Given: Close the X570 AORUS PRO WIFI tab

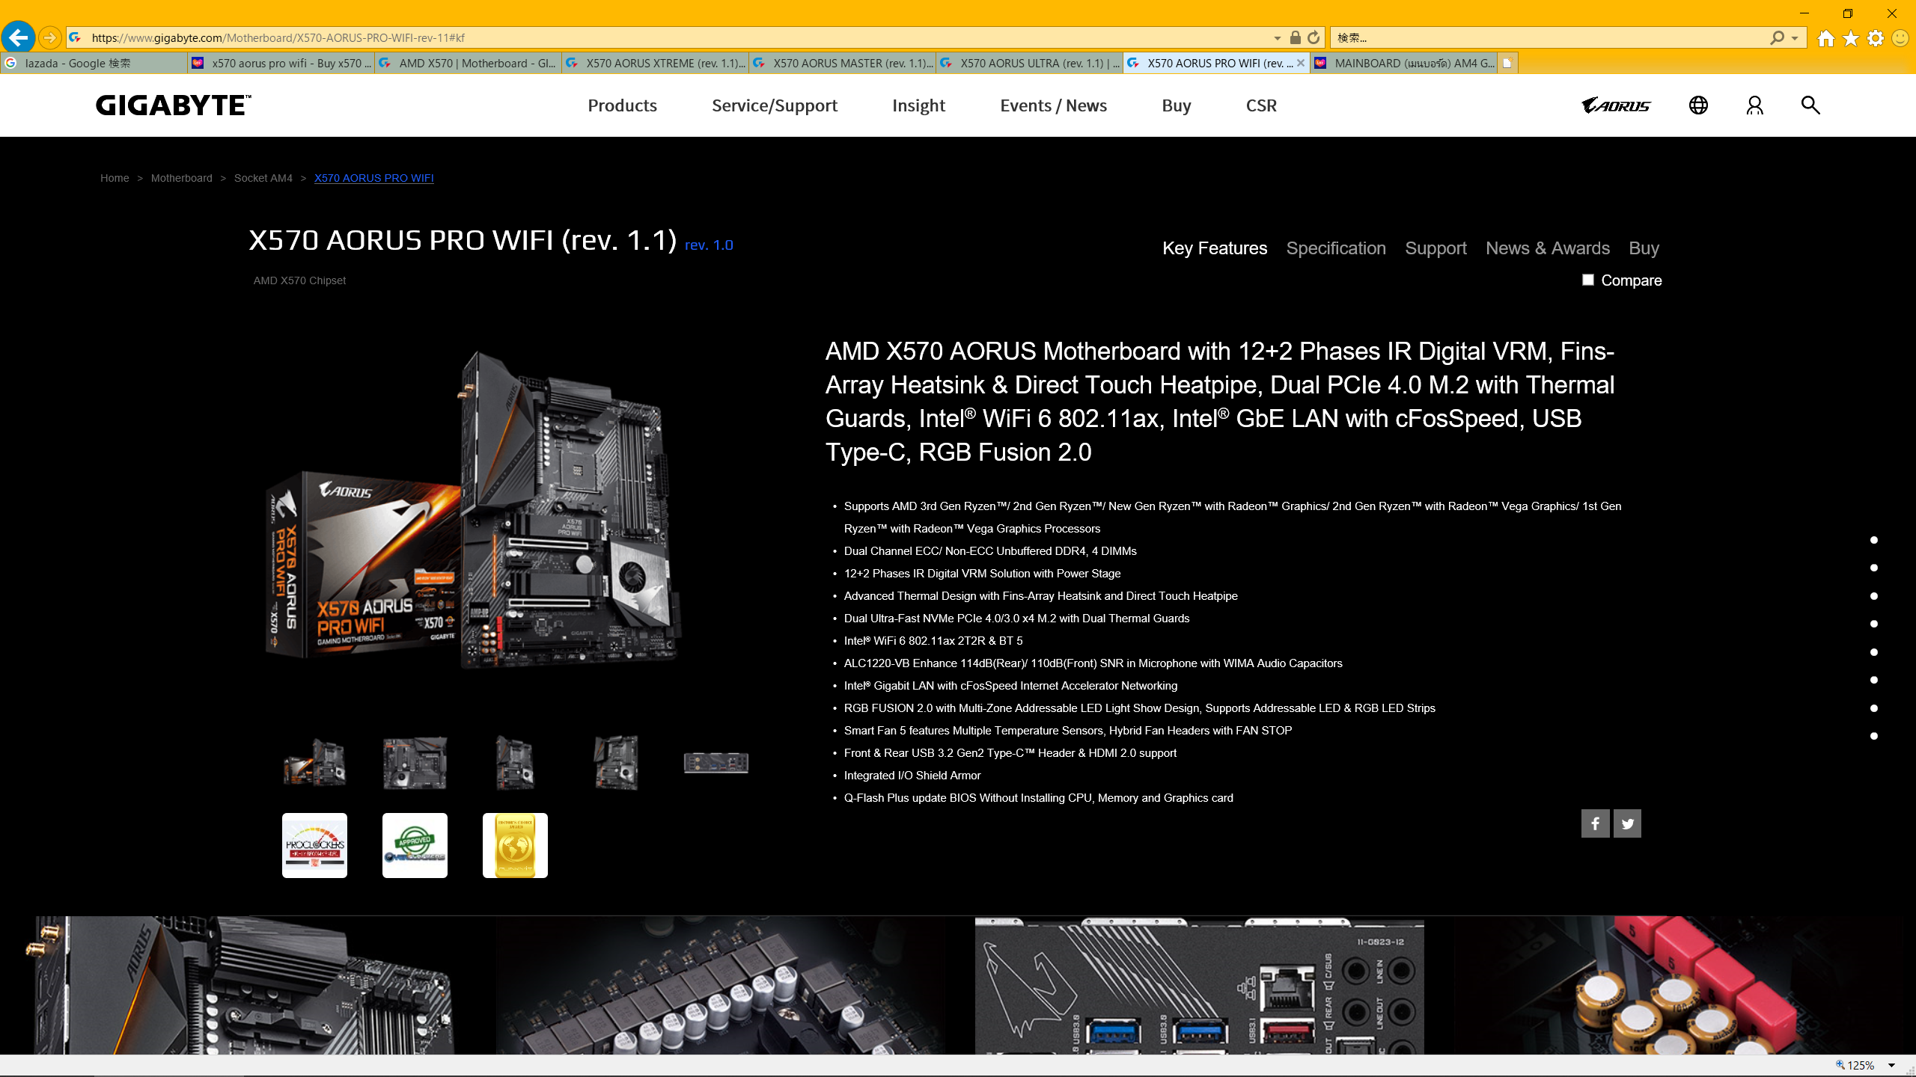Looking at the screenshot, I should point(1301,64).
